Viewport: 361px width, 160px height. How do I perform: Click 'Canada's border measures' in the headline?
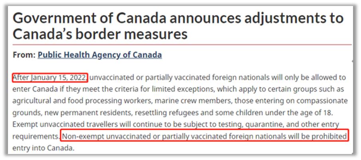(x=100, y=34)
